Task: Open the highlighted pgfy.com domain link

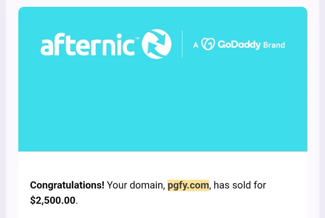Action: click(x=188, y=185)
